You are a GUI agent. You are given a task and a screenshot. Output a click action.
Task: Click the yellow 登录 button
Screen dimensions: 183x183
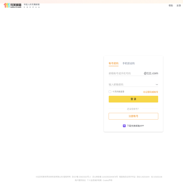133,99
